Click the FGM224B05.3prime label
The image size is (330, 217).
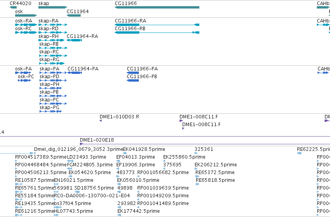click(x=90, y=165)
